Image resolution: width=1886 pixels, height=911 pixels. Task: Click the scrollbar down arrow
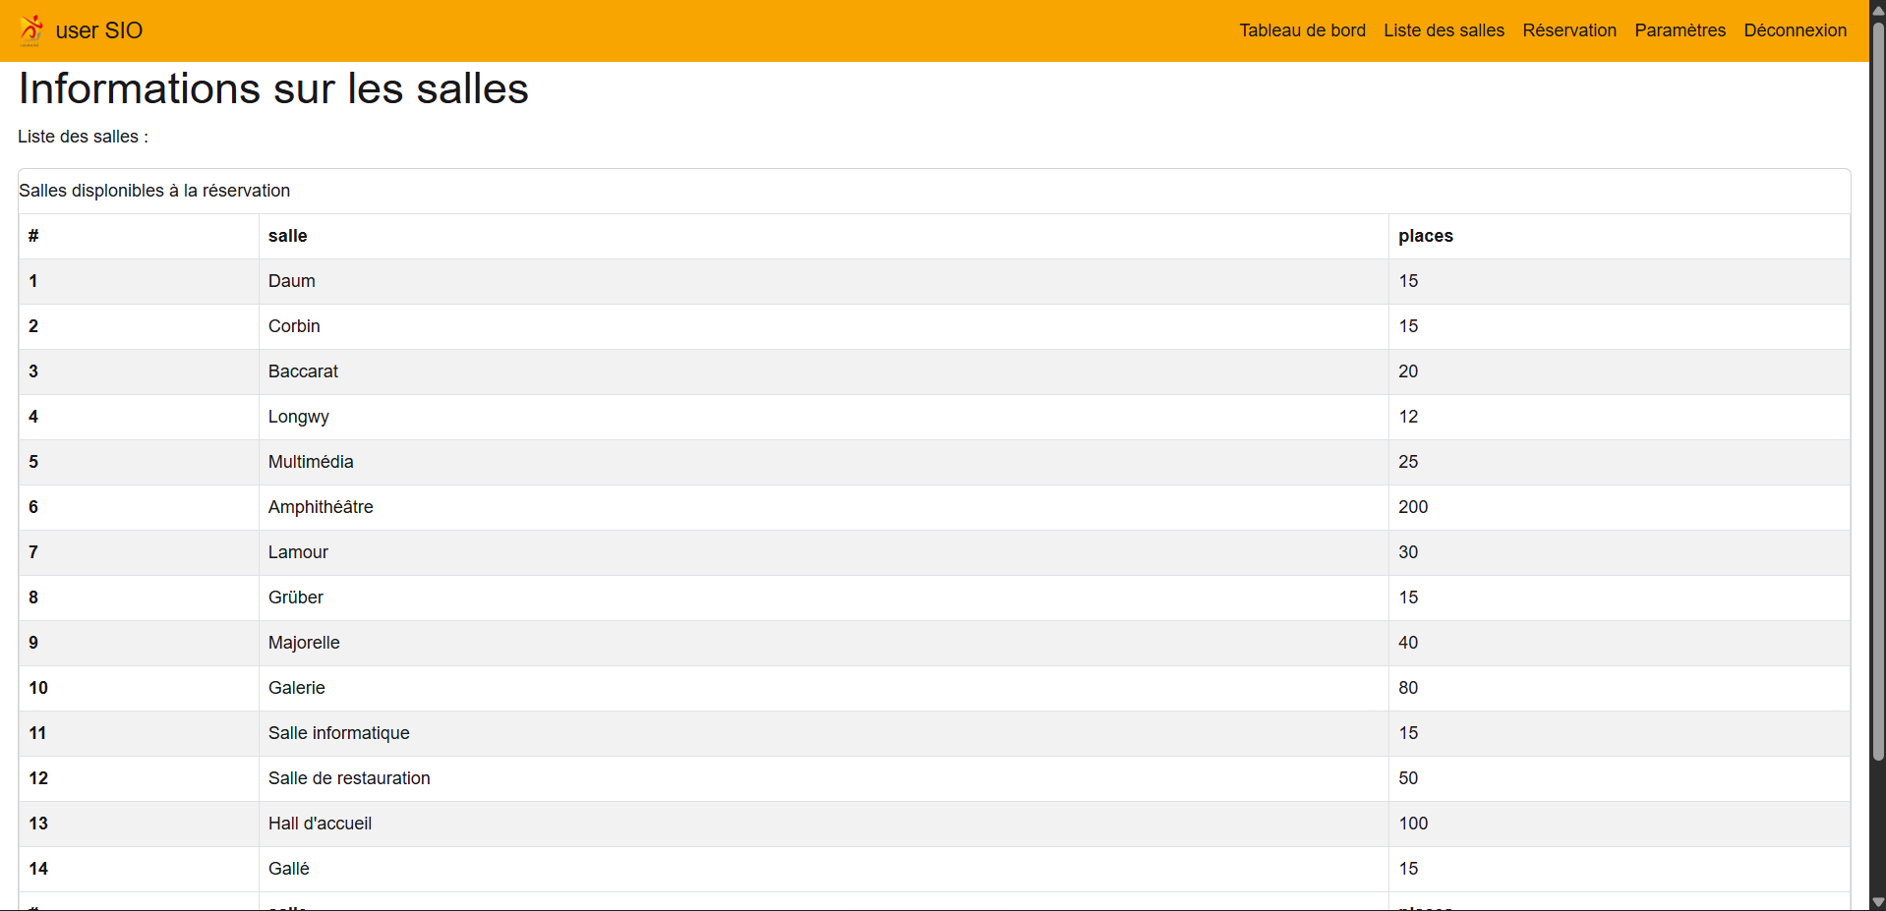1877,902
